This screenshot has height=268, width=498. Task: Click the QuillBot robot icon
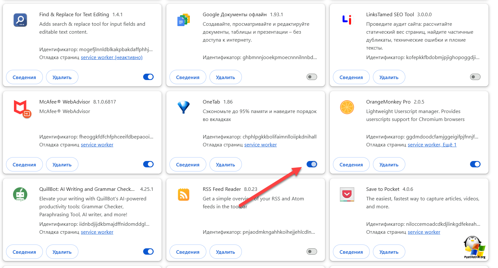tap(20, 194)
